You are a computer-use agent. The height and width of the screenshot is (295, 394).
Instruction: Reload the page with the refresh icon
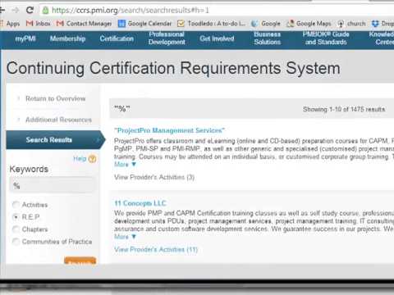point(30,10)
